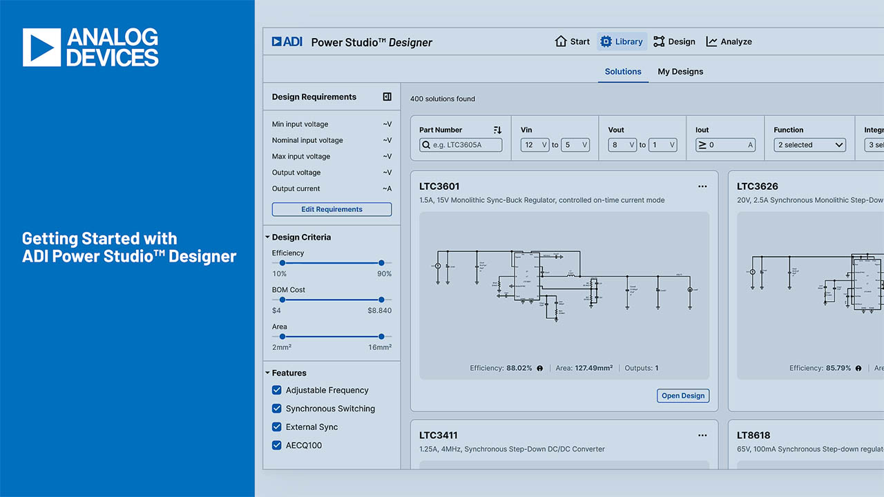The width and height of the screenshot is (884, 497).
Task: Click the Area slider's minimum handle
Action: point(282,337)
